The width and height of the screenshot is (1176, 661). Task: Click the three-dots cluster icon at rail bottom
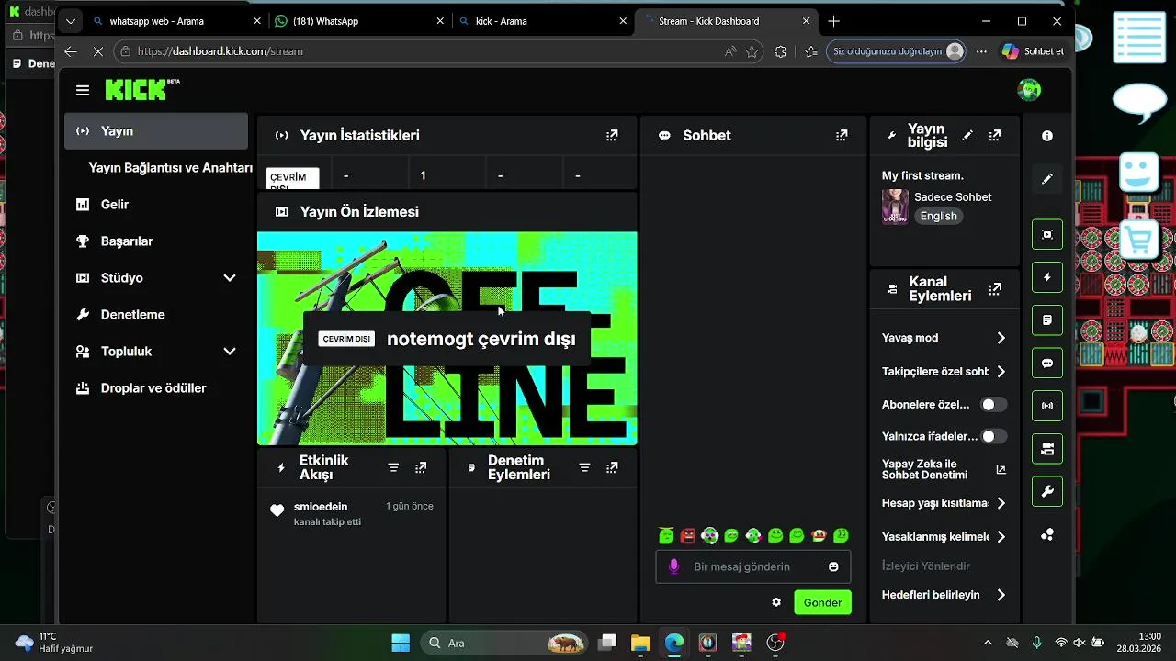(1047, 535)
